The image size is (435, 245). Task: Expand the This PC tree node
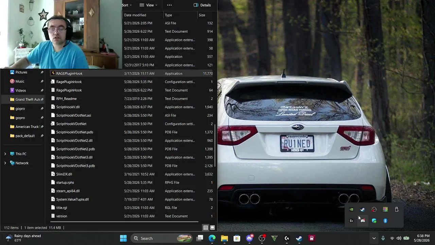pyautogui.click(x=5, y=154)
